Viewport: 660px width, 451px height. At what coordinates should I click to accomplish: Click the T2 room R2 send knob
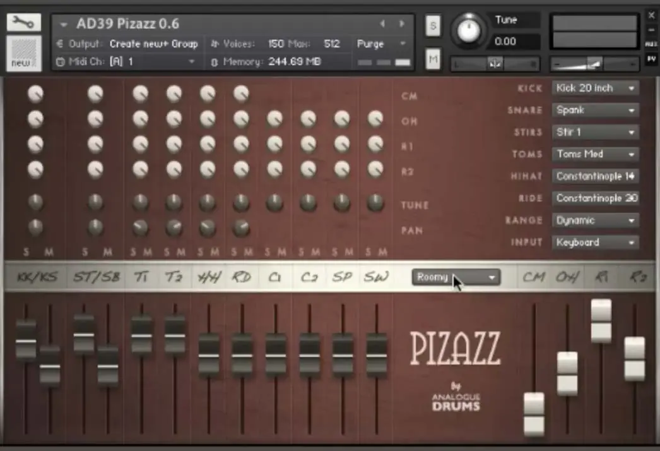click(174, 169)
